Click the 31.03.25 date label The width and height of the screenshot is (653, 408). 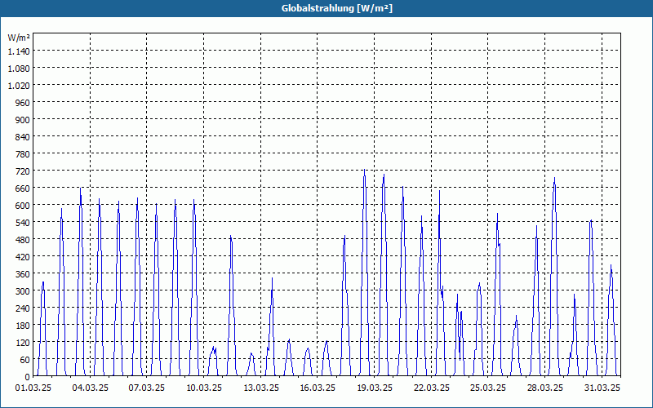click(x=602, y=388)
